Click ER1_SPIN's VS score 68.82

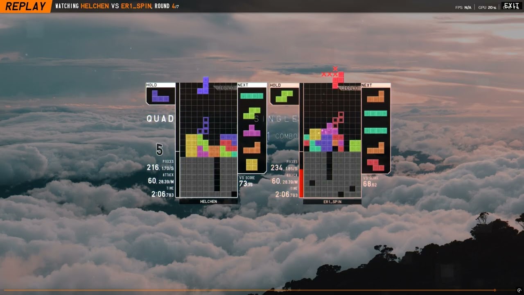pos(370,184)
